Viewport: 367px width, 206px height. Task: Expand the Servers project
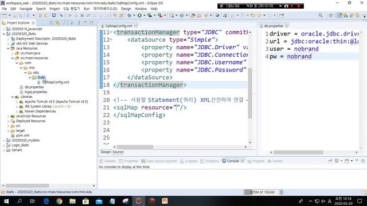coord(4,150)
